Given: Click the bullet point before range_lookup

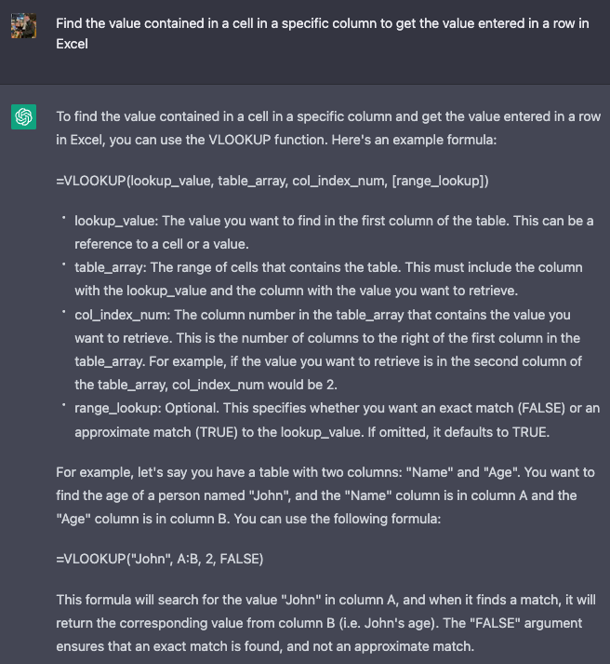Looking at the screenshot, I should point(64,406).
